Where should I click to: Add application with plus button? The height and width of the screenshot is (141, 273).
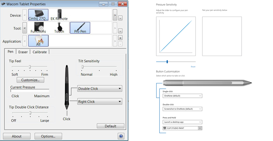coord(120,38)
